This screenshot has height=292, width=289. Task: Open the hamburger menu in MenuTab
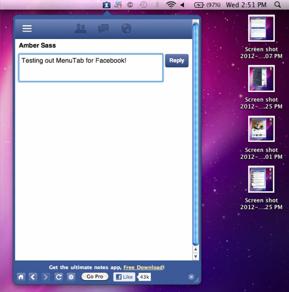(x=27, y=29)
